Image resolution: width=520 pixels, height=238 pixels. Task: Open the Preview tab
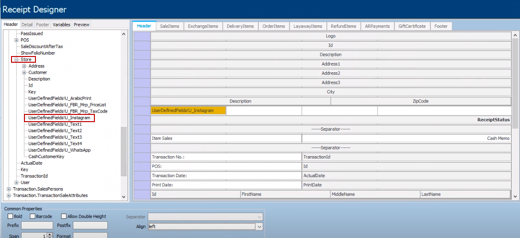click(x=81, y=24)
